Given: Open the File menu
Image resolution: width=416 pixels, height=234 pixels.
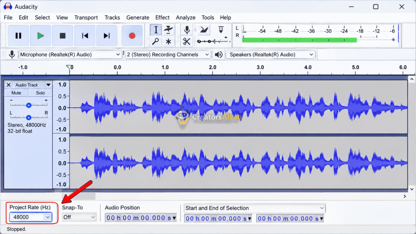Looking at the screenshot, I should point(8,17).
